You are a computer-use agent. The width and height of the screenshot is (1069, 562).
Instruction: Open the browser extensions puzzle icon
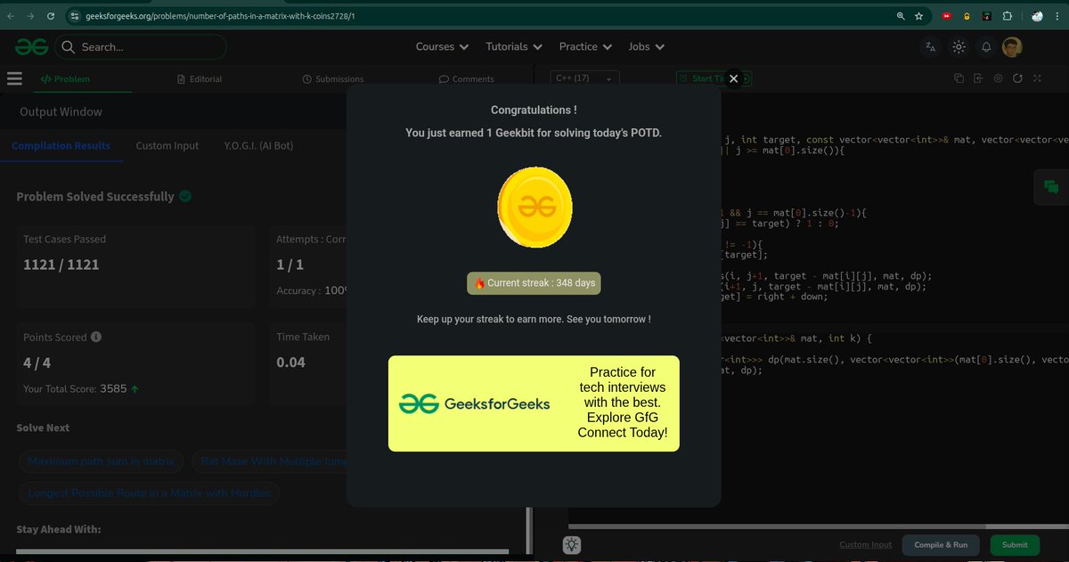click(x=1007, y=16)
